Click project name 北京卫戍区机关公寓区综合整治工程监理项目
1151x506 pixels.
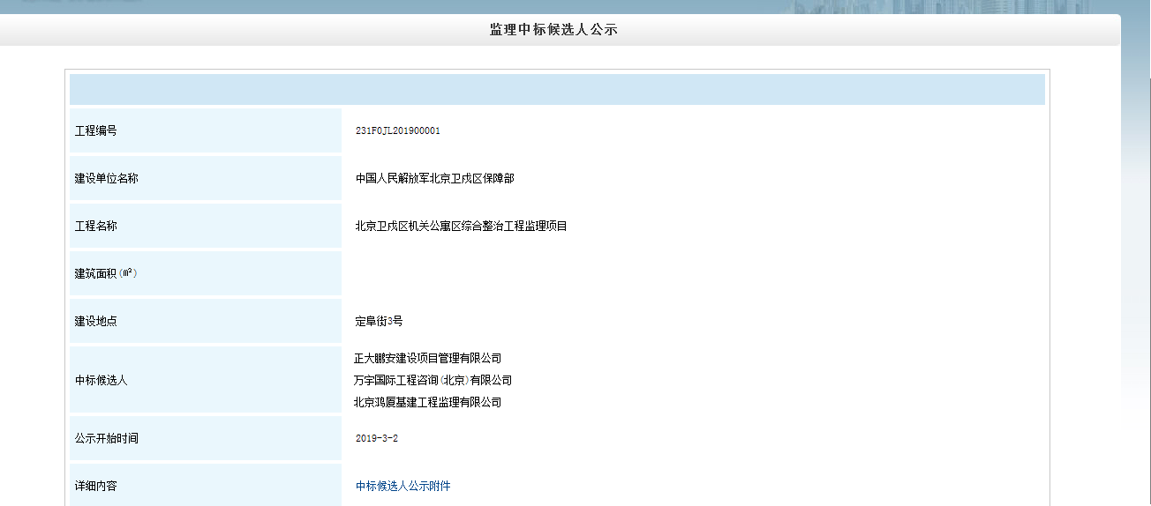click(461, 226)
